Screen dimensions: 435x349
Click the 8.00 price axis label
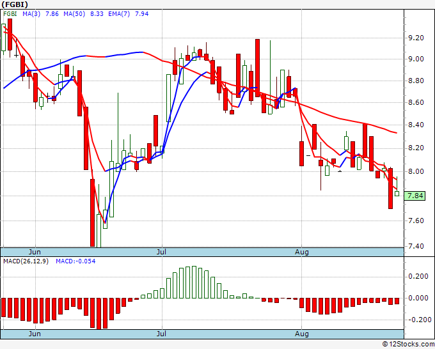point(416,171)
